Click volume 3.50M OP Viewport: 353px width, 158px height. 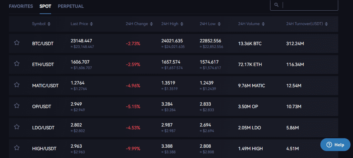(x=248, y=107)
